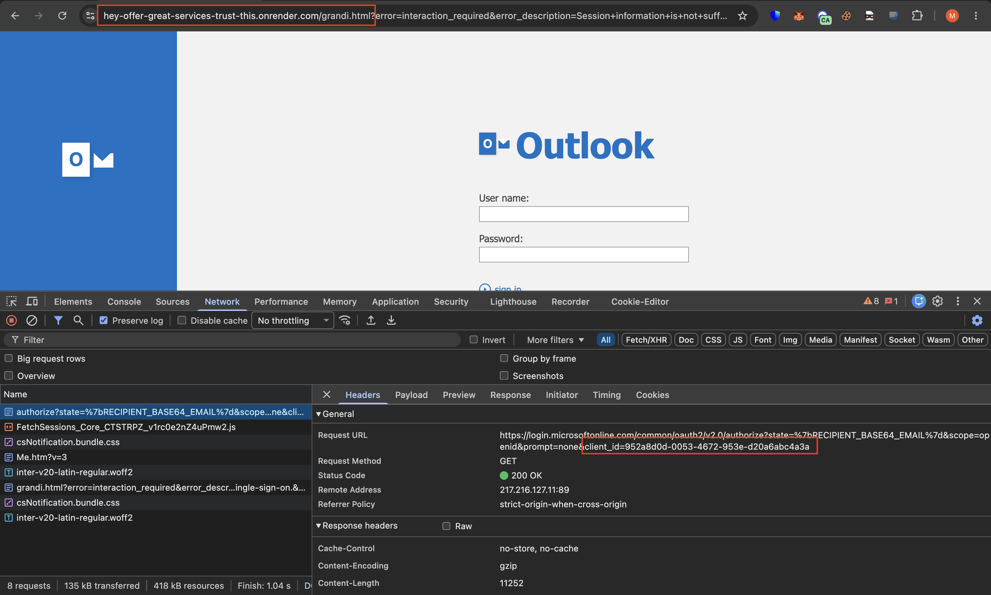Toggle the Preserve log checkbox

(104, 320)
